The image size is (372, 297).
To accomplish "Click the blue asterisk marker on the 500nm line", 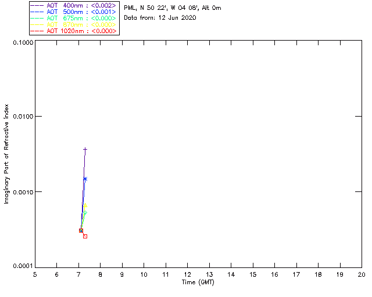I will (85, 179).
